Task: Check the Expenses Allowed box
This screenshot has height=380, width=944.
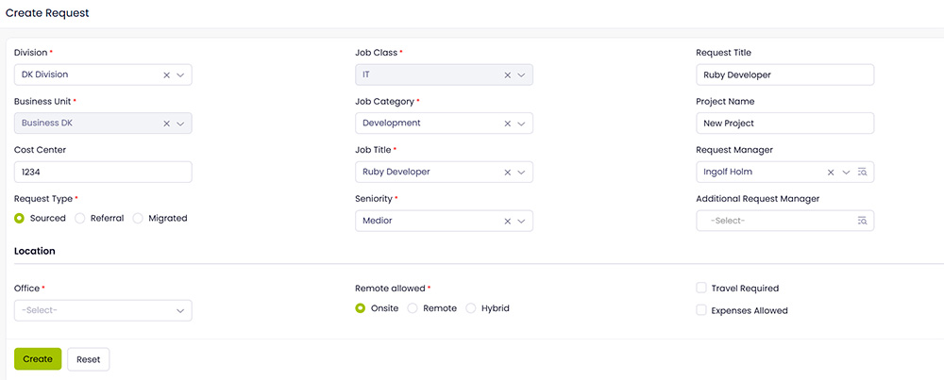Action: [x=701, y=310]
